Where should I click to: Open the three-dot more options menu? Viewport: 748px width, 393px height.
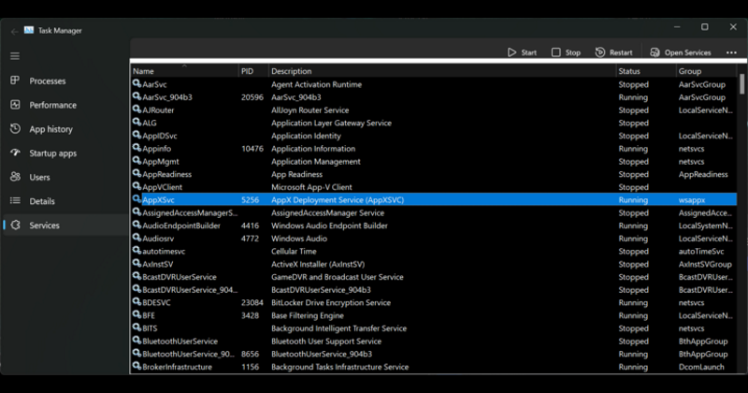tap(731, 52)
